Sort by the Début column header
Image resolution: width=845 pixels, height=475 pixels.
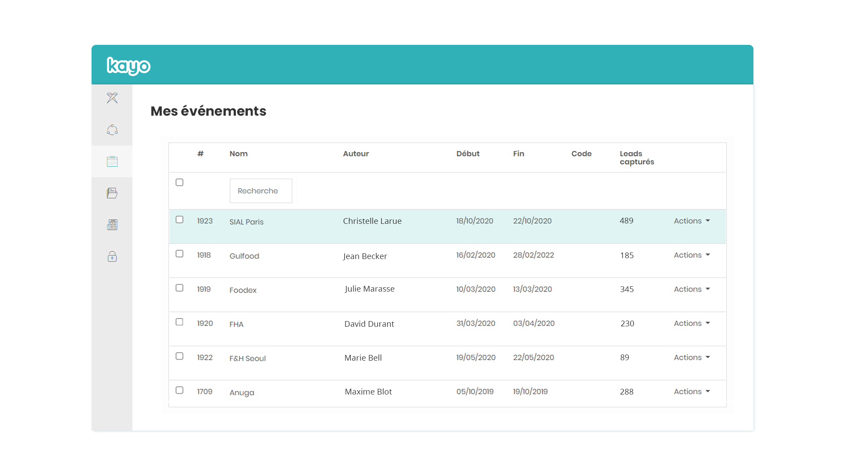[468, 153]
